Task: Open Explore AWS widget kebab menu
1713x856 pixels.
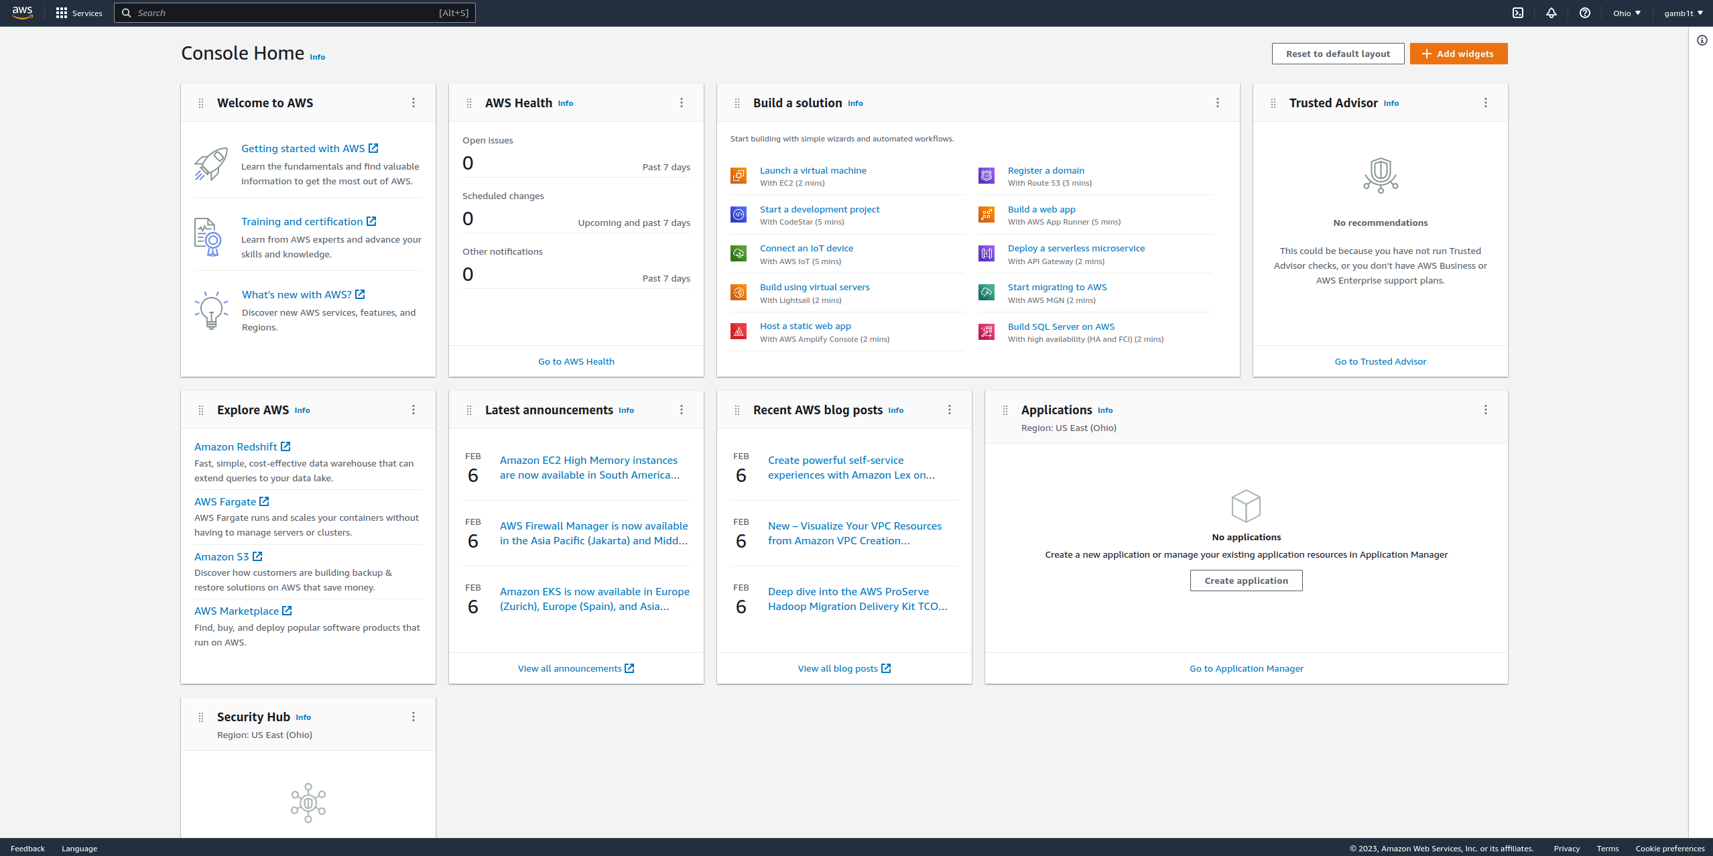Action: pyautogui.click(x=414, y=410)
